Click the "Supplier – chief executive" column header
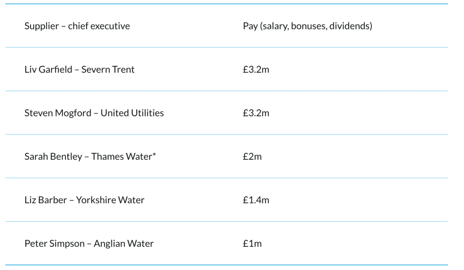The image size is (464, 270). (x=77, y=26)
